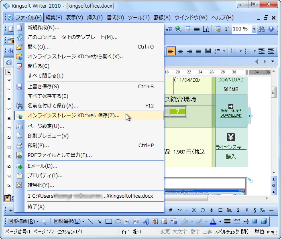This screenshot has height=239, width=281.
Task: Toggle 変更 track changes status indicator
Action: tap(165, 232)
